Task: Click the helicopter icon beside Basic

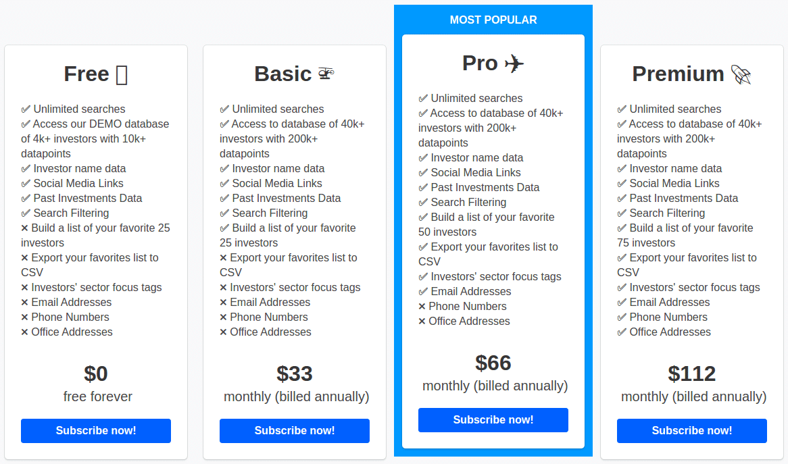Action: click(326, 74)
